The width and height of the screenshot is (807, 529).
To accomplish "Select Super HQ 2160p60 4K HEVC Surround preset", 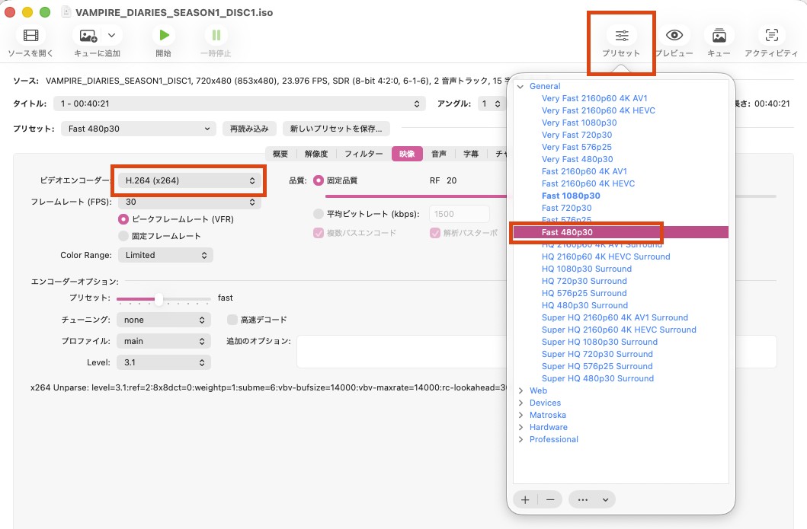I will pyautogui.click(x=619, y=330).
